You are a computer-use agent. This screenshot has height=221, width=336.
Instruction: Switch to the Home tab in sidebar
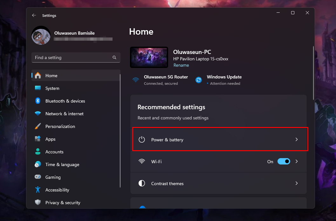point(52,76)
